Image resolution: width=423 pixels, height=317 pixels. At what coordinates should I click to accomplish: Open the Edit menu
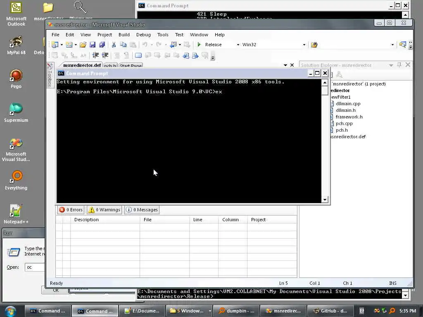pyautogui.click(x=69, y=35)
